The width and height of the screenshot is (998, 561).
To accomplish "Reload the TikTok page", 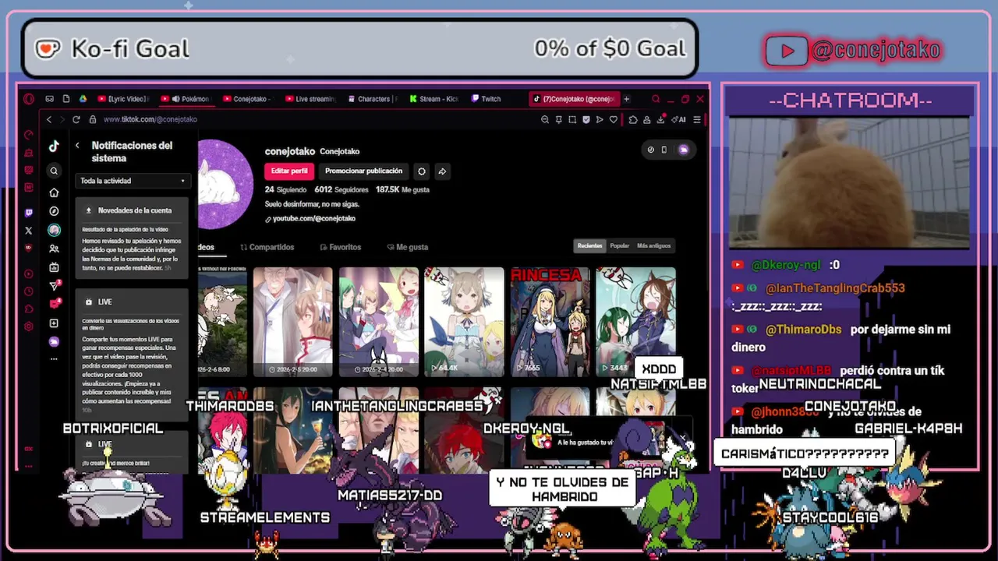I will pyautogui.click(x=76, y=119).
